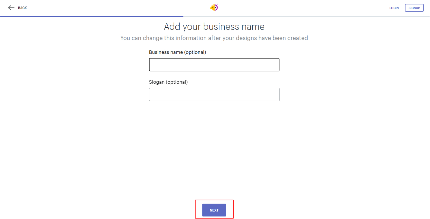The height and width of the screenshot is (219, 430).
Task: Click the 'You can change this information' subtitle
Action: (214, 38)
